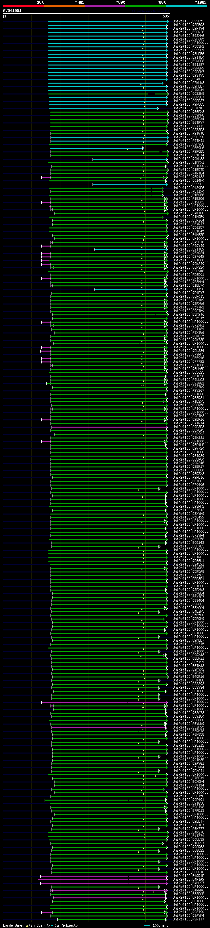Select hit UniRef100_O81845
This screenshot has width=210, height=928.
(x=188, y=231)
